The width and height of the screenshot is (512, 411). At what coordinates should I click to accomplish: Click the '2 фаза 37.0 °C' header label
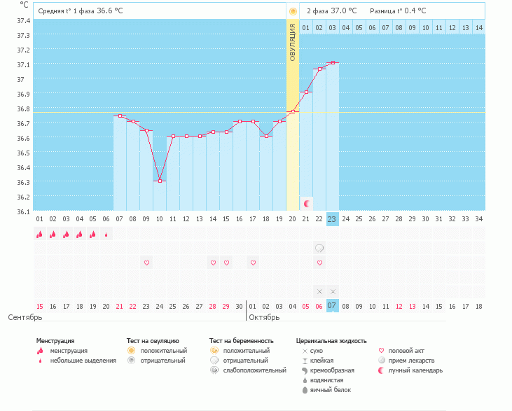pyautogui.click(x=331, y=11)
